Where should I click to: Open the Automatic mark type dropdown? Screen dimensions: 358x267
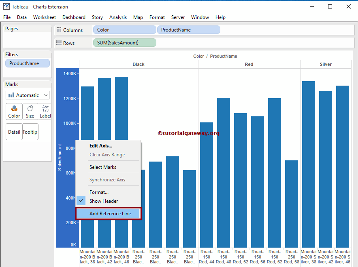pos(27,95)
